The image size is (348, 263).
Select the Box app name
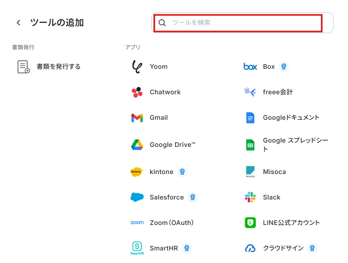(269, 67)
